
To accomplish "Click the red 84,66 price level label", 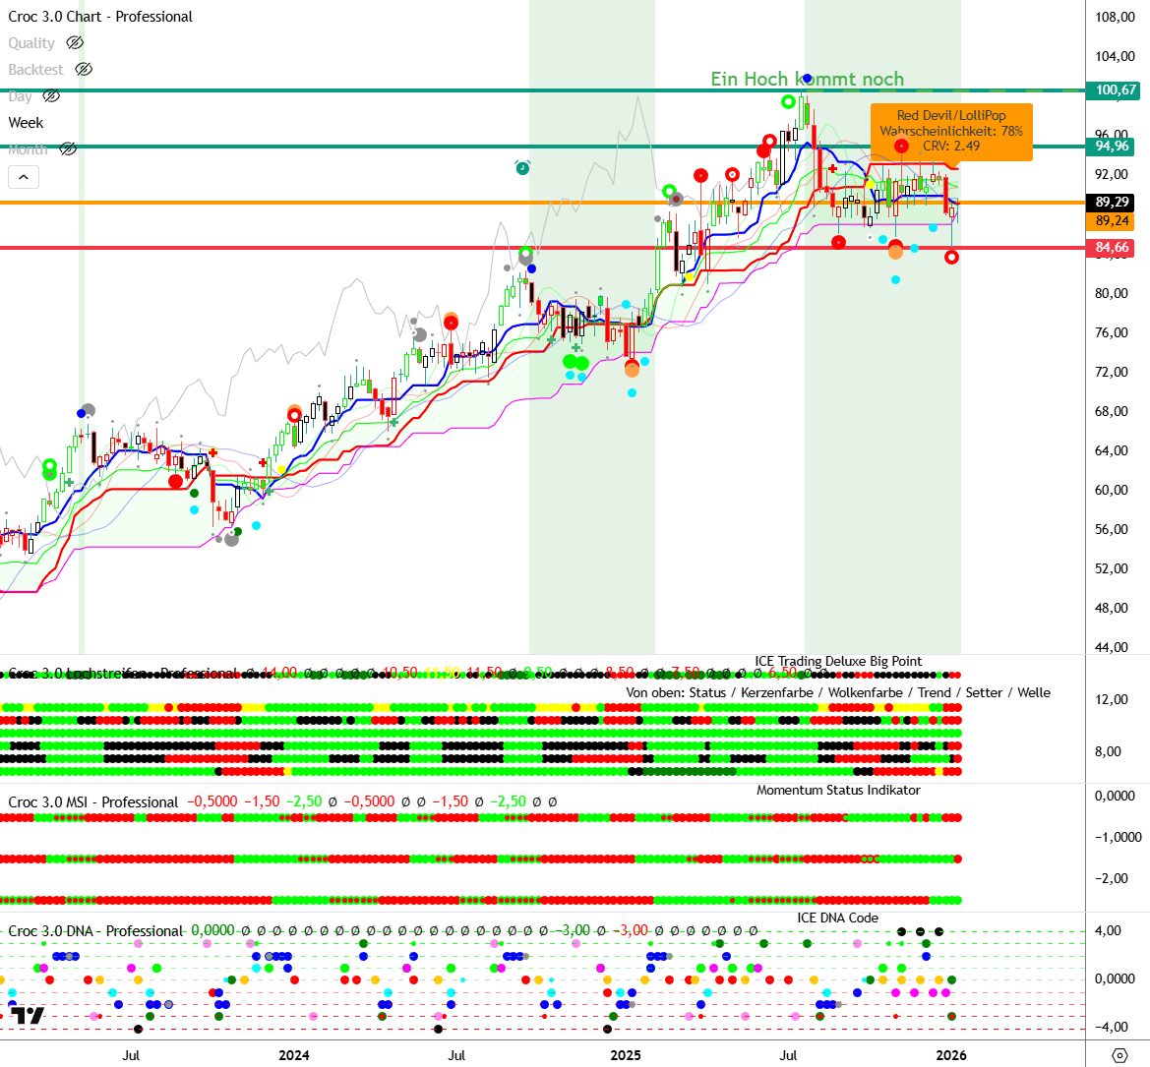I will click(1113, 248).
